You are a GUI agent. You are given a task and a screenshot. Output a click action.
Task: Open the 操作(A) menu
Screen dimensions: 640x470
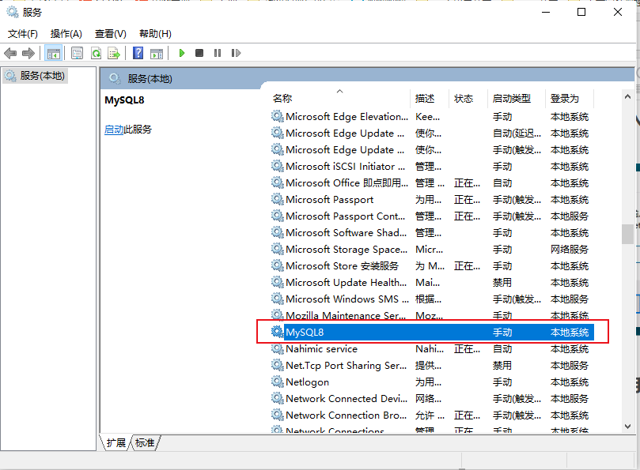point(66,33)
